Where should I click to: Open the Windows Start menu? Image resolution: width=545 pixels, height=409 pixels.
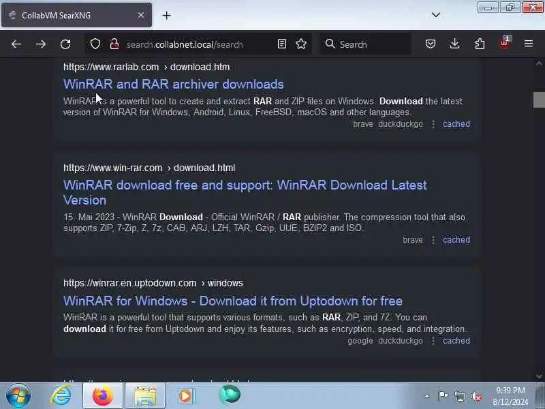point(18,396)
